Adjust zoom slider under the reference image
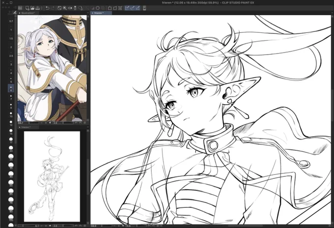This screenshot has width=334, height=228. coord(34,123)
